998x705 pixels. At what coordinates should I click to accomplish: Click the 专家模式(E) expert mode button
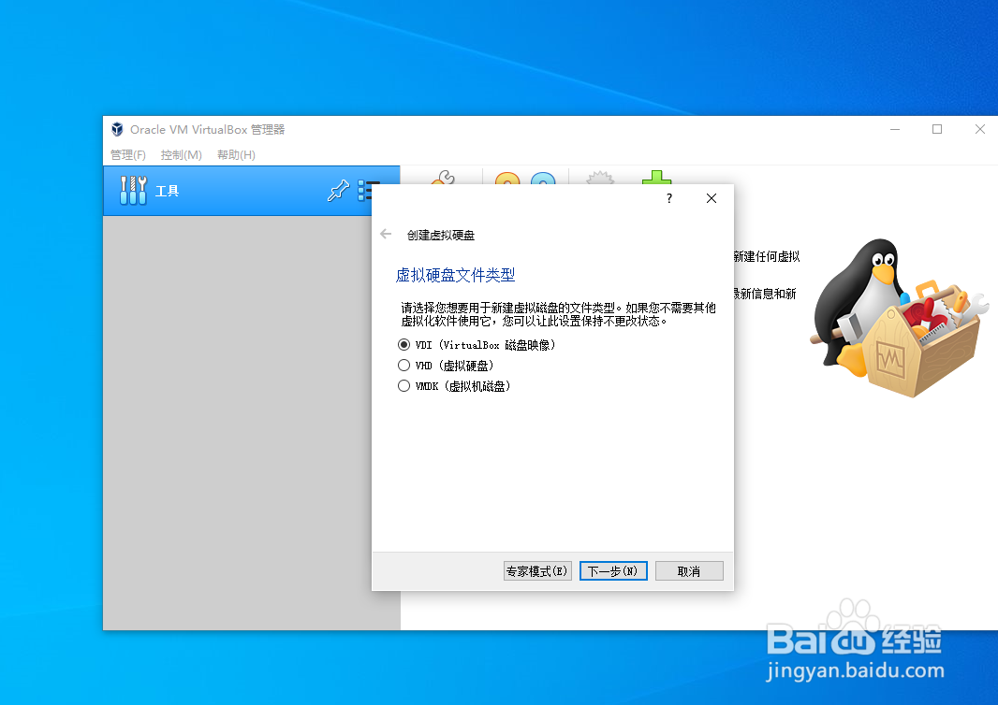pos(537,571)
